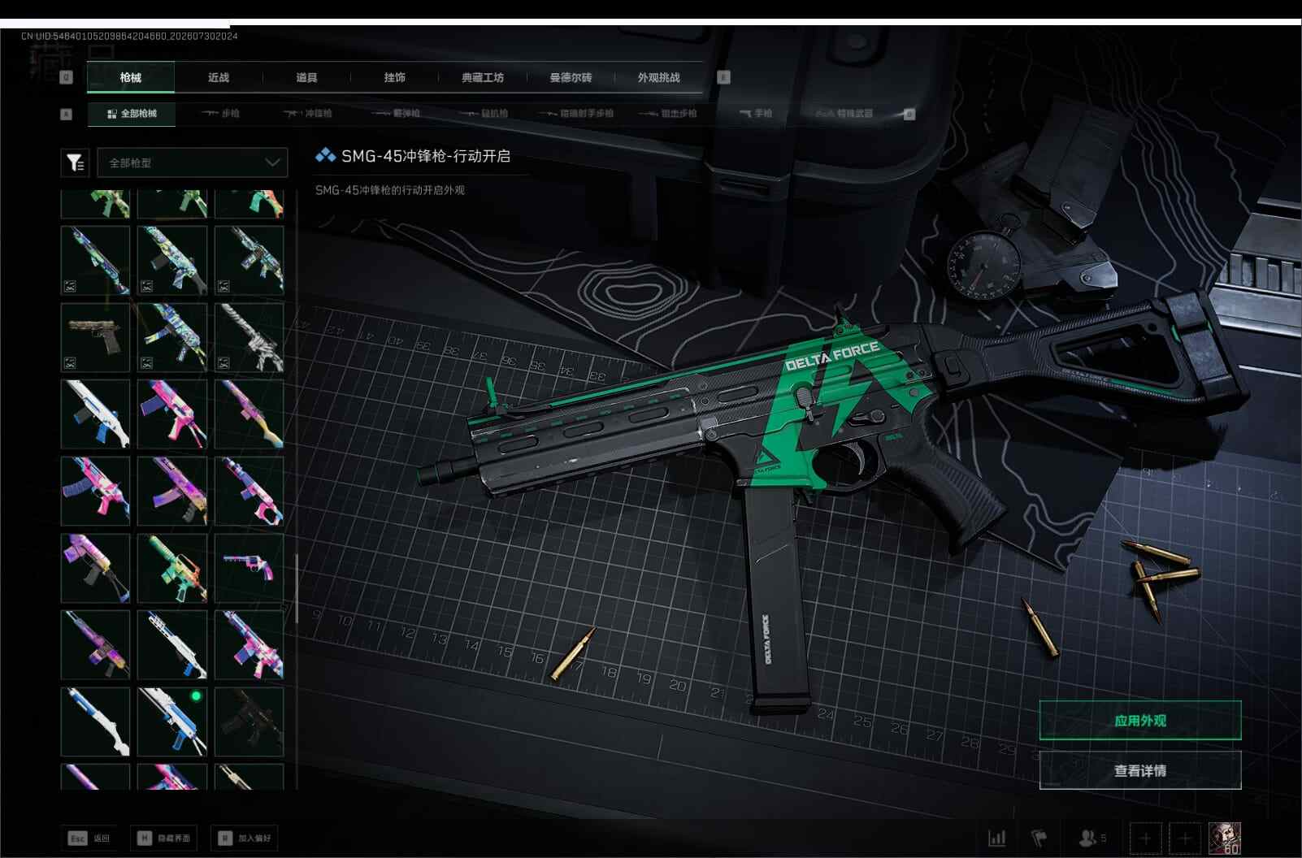The width and height of the screenshot is (1302, 858).
Task: Click the skin list scrollbar
Action: [x=297, y=589]
